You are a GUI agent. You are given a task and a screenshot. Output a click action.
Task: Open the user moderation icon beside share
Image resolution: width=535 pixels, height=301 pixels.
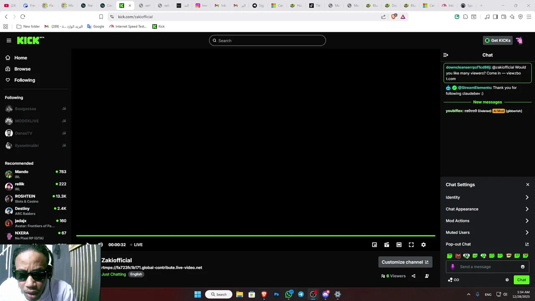click(x=427, y=276)
